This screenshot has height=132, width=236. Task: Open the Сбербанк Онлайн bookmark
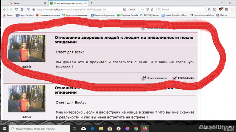(127, 15)
